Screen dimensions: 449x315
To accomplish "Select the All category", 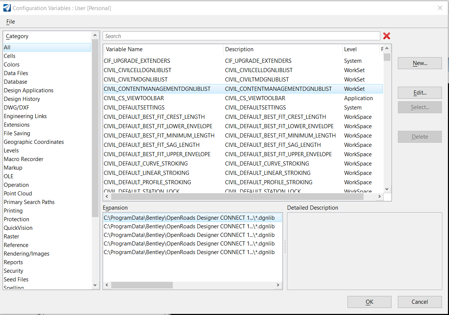I will click(x=47, y=47).
